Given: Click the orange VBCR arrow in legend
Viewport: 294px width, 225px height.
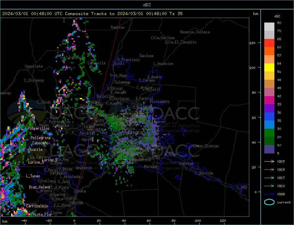Looking at the screenshot, I should tap(269, 170).
